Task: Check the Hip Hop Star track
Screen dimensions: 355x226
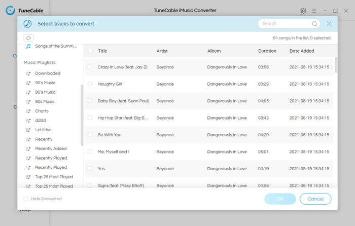Action: pos(90,118)
